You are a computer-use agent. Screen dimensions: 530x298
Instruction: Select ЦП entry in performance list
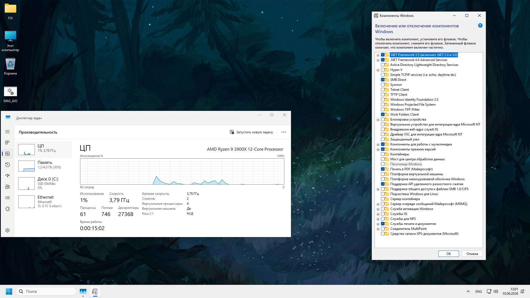coord(44,149)
